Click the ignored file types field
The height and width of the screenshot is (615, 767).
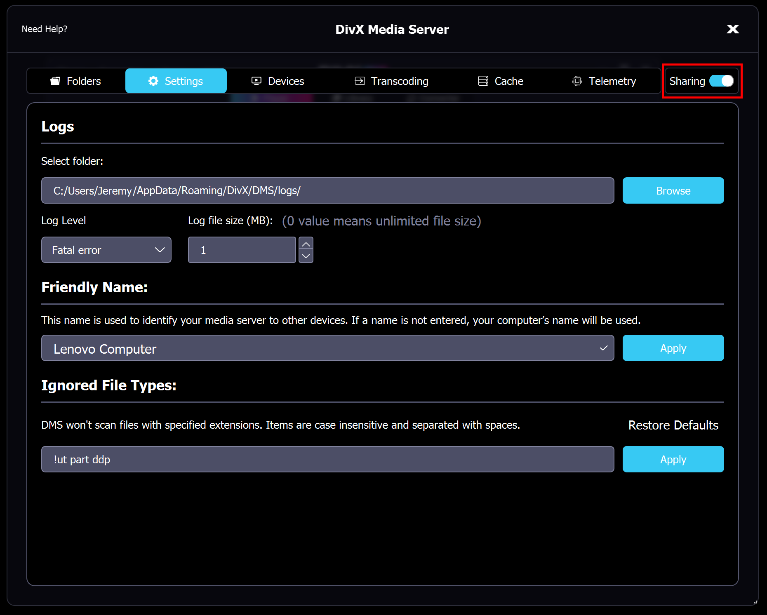tap(328, 459)
